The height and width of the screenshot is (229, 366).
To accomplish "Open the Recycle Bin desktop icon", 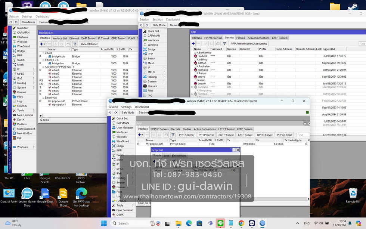I will (x=353, y=196).
